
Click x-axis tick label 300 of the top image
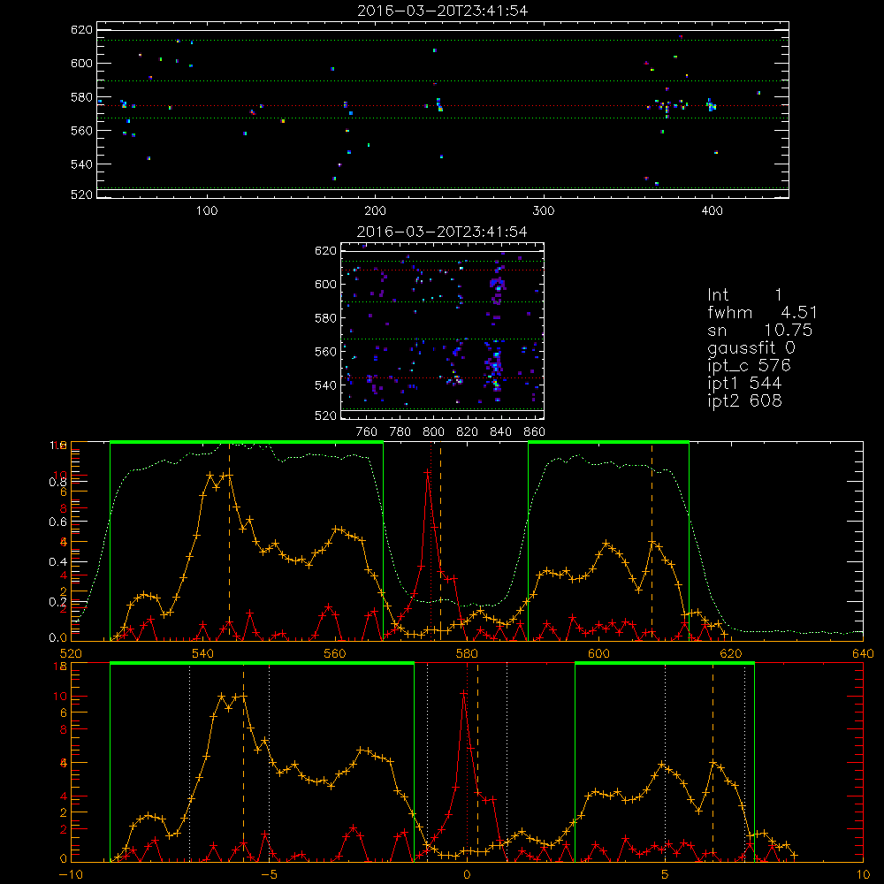[x=544, y=211]
